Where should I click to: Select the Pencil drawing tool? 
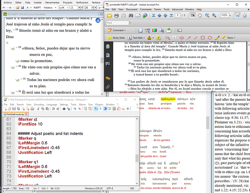(217, 38)
